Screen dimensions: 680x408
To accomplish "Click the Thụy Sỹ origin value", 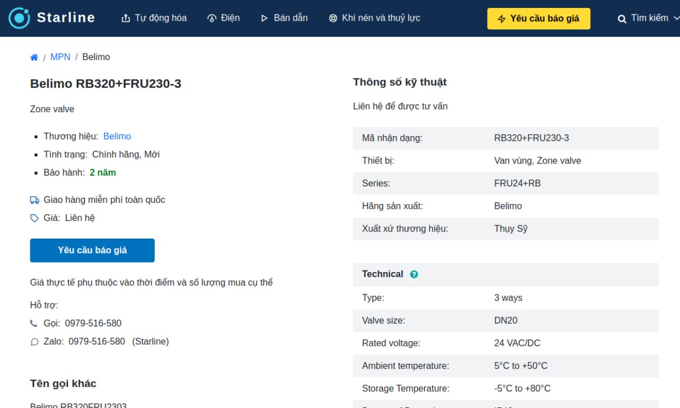I will tap(511, 228).
